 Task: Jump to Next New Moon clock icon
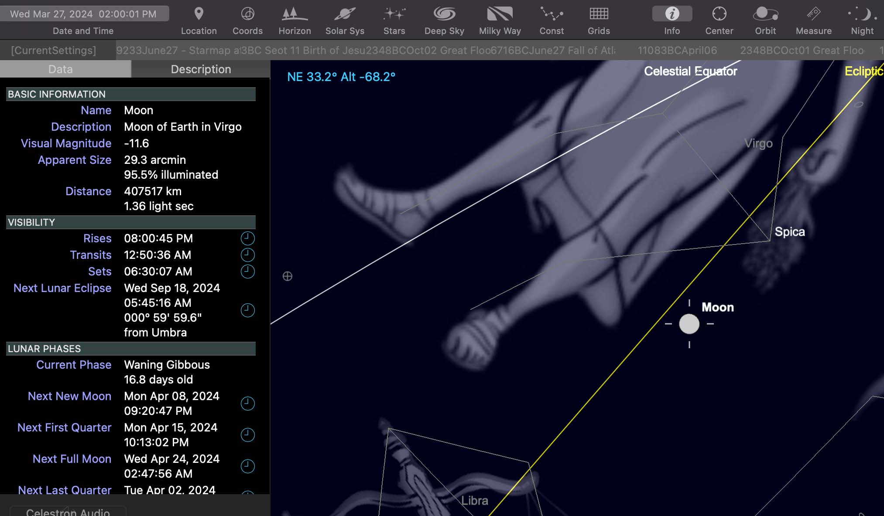click(x=247, y=404)
